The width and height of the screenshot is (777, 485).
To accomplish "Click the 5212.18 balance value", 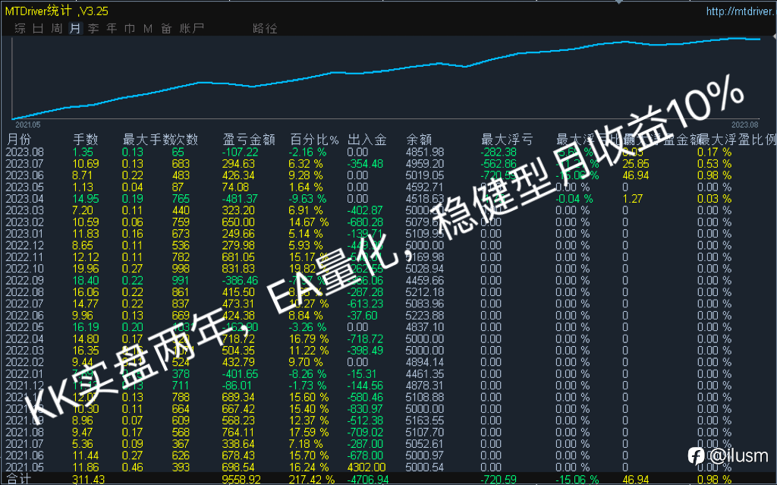I will click(425, 292).
